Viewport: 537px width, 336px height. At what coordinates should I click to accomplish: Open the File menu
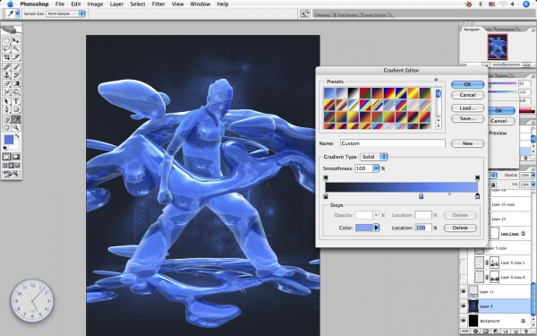tap(60, 4)
